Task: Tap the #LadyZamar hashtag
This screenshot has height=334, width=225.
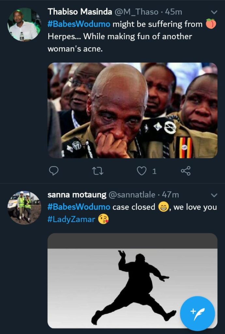Action: click(71, 219)
